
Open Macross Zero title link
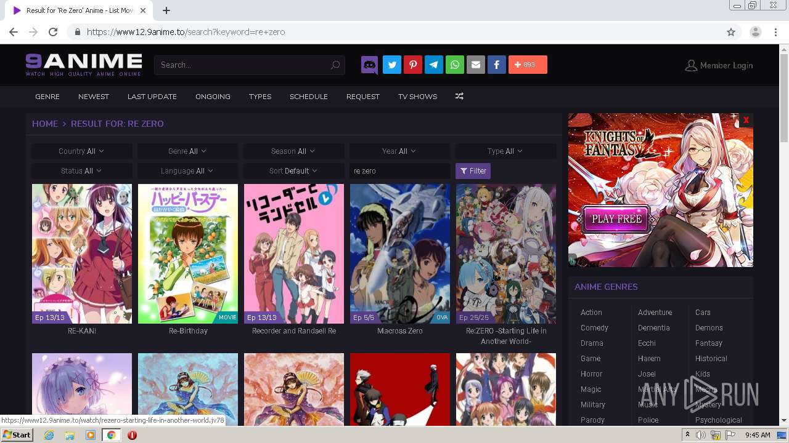pos(400,331)
